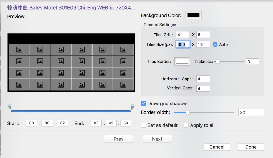Check the Apply to all option
Image resolution: width=273 pixels, height=158 pixels.
pyautogui.click(x=186, y=125)
